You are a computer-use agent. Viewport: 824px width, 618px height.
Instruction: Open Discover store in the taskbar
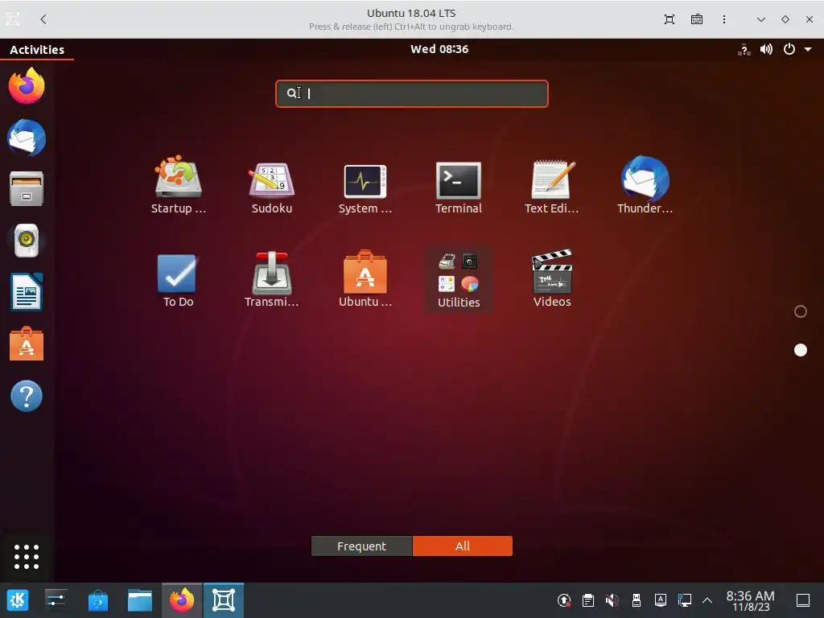[97, 600]
